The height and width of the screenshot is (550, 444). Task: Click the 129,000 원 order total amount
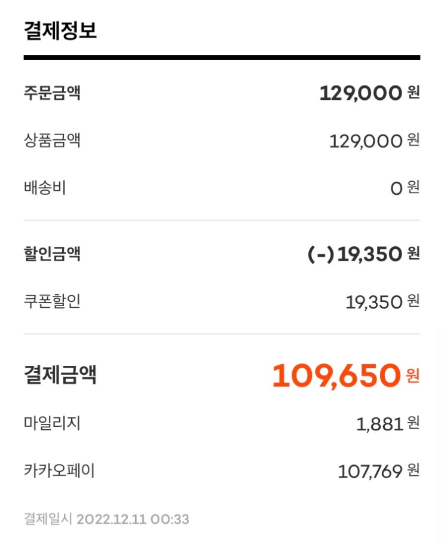(x=369, y=93)
